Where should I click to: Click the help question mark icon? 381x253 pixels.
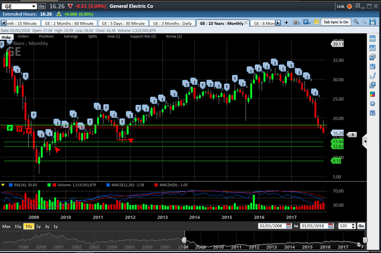(372, 113)
